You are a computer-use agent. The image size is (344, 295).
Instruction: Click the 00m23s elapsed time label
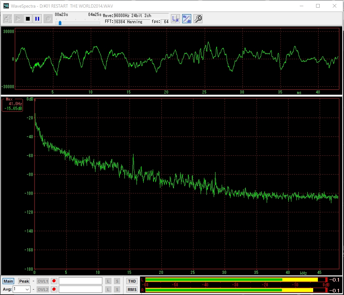[61, 15]
